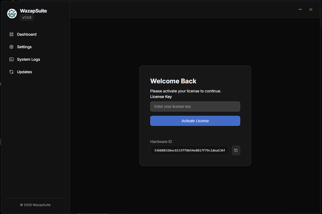Click the Updates refresh icon

(11, 72)
